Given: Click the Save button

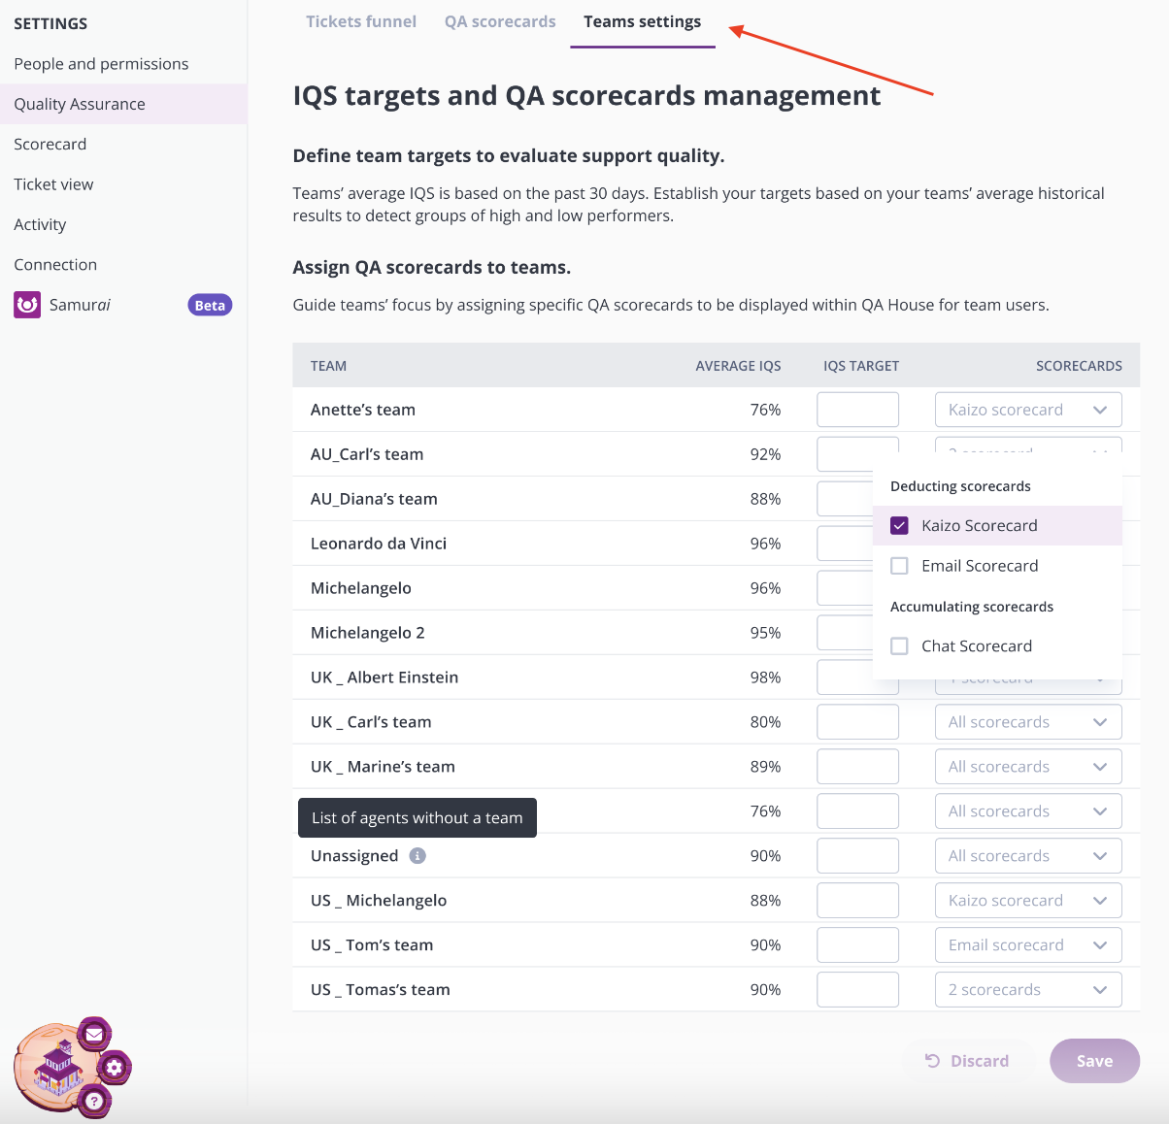Looking at the screenshot, I should point(1094,1061).
